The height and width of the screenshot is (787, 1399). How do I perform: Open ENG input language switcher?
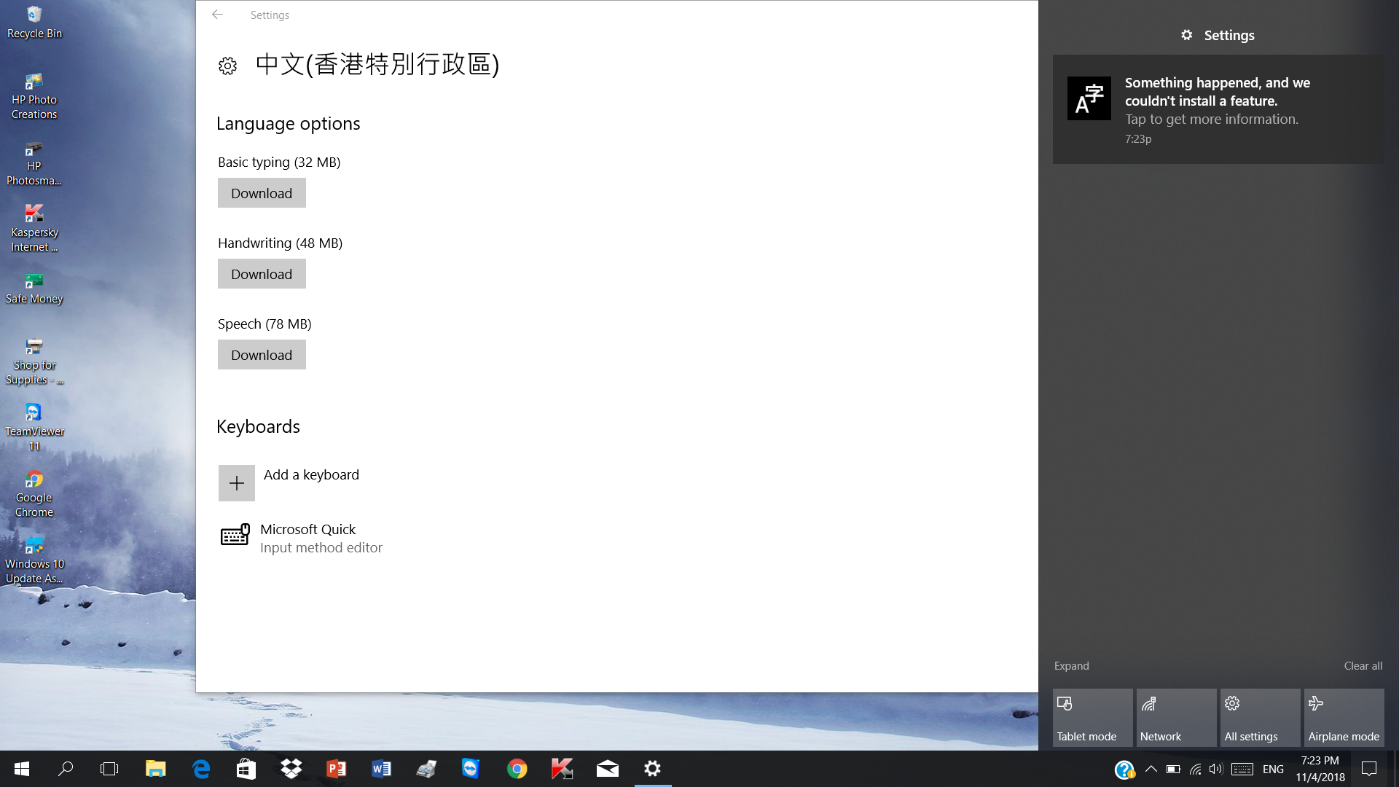[x=1273, y=769]
